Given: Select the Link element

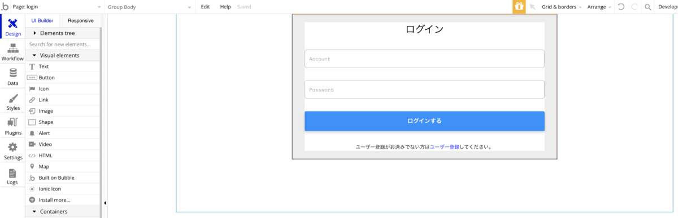Looking at the screenshot, I should tap(63, 100).
